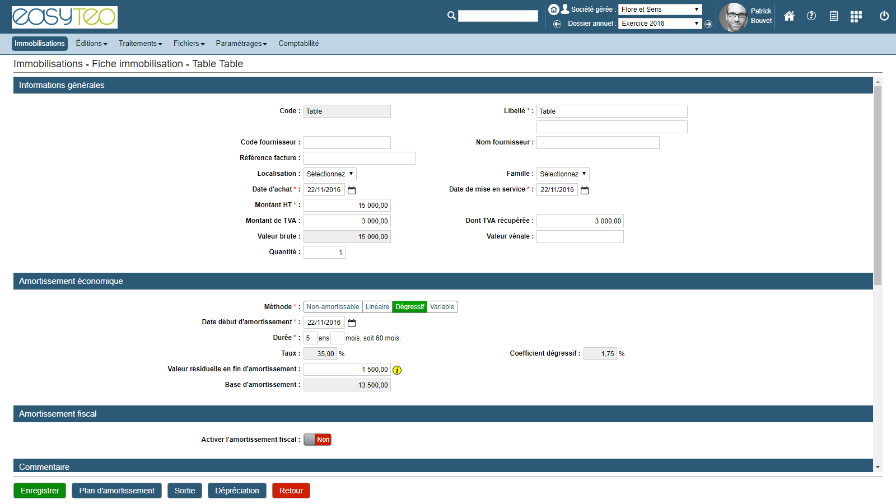Click the clipboard notes icon
Screen dimensions: 896x504
pos(834,16)
